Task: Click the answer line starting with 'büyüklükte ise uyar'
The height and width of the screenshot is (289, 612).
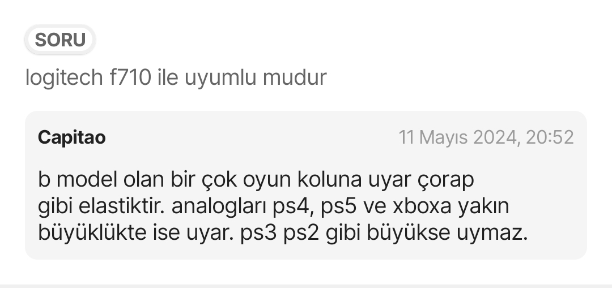Action: point(283,232)
